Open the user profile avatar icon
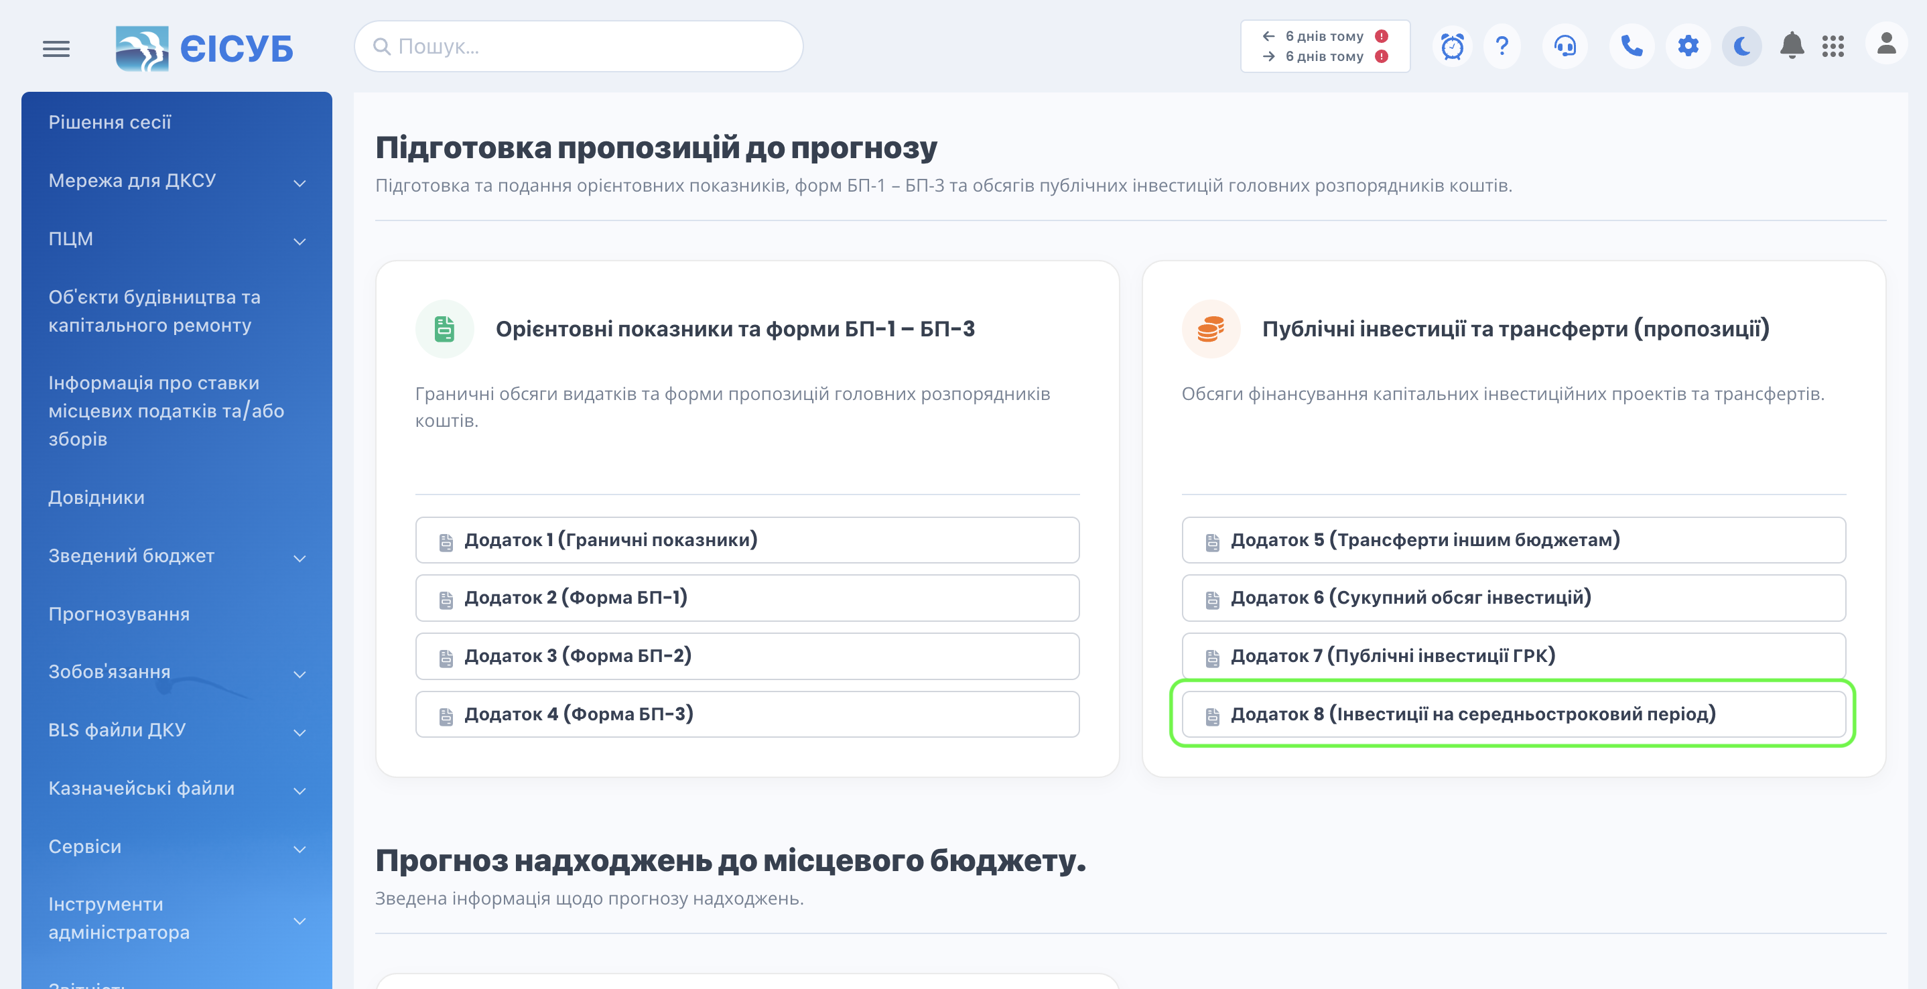Viewport: 1927px width, 989px height. coord(1887,44)
